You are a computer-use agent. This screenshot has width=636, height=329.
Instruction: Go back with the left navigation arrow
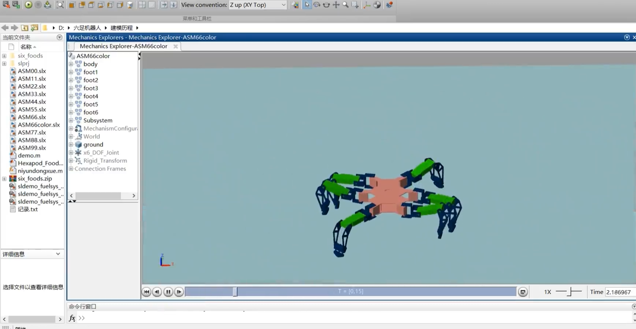5,28
